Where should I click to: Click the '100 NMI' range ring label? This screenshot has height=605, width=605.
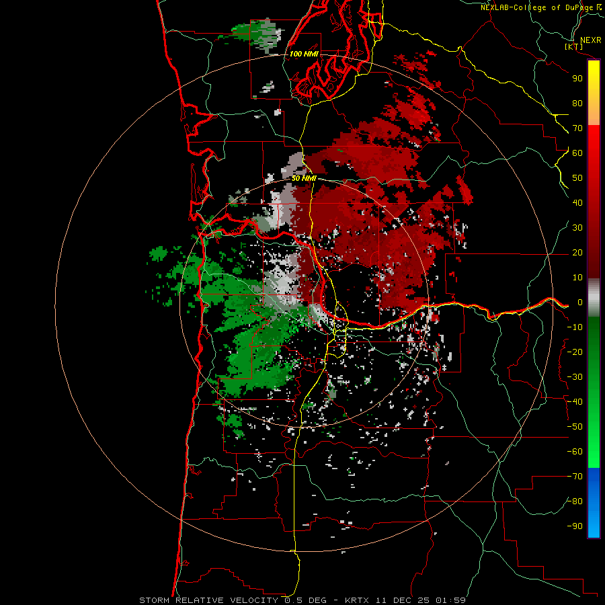[x=304, y=54]
